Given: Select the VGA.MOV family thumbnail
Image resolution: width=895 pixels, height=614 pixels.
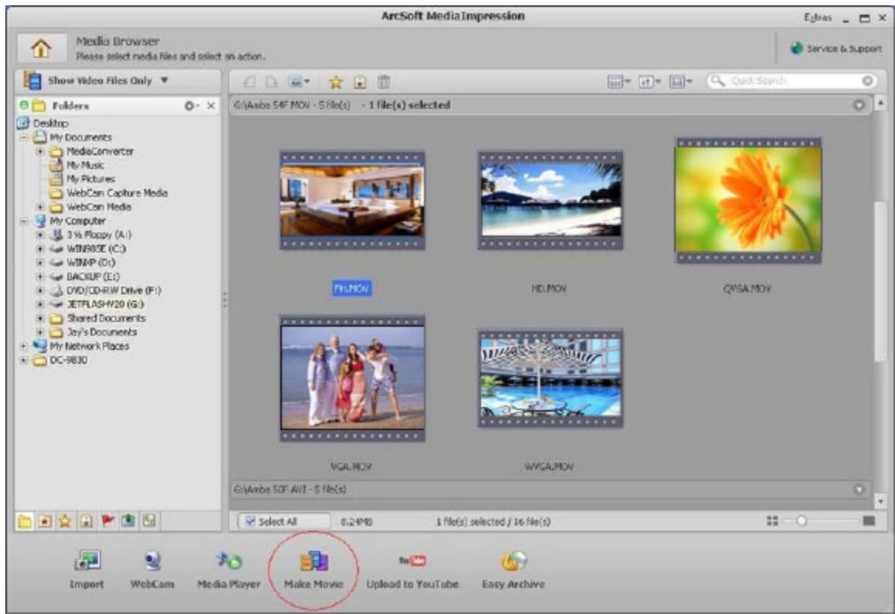Looking at the screenshot, I should (x=352, y=378).
